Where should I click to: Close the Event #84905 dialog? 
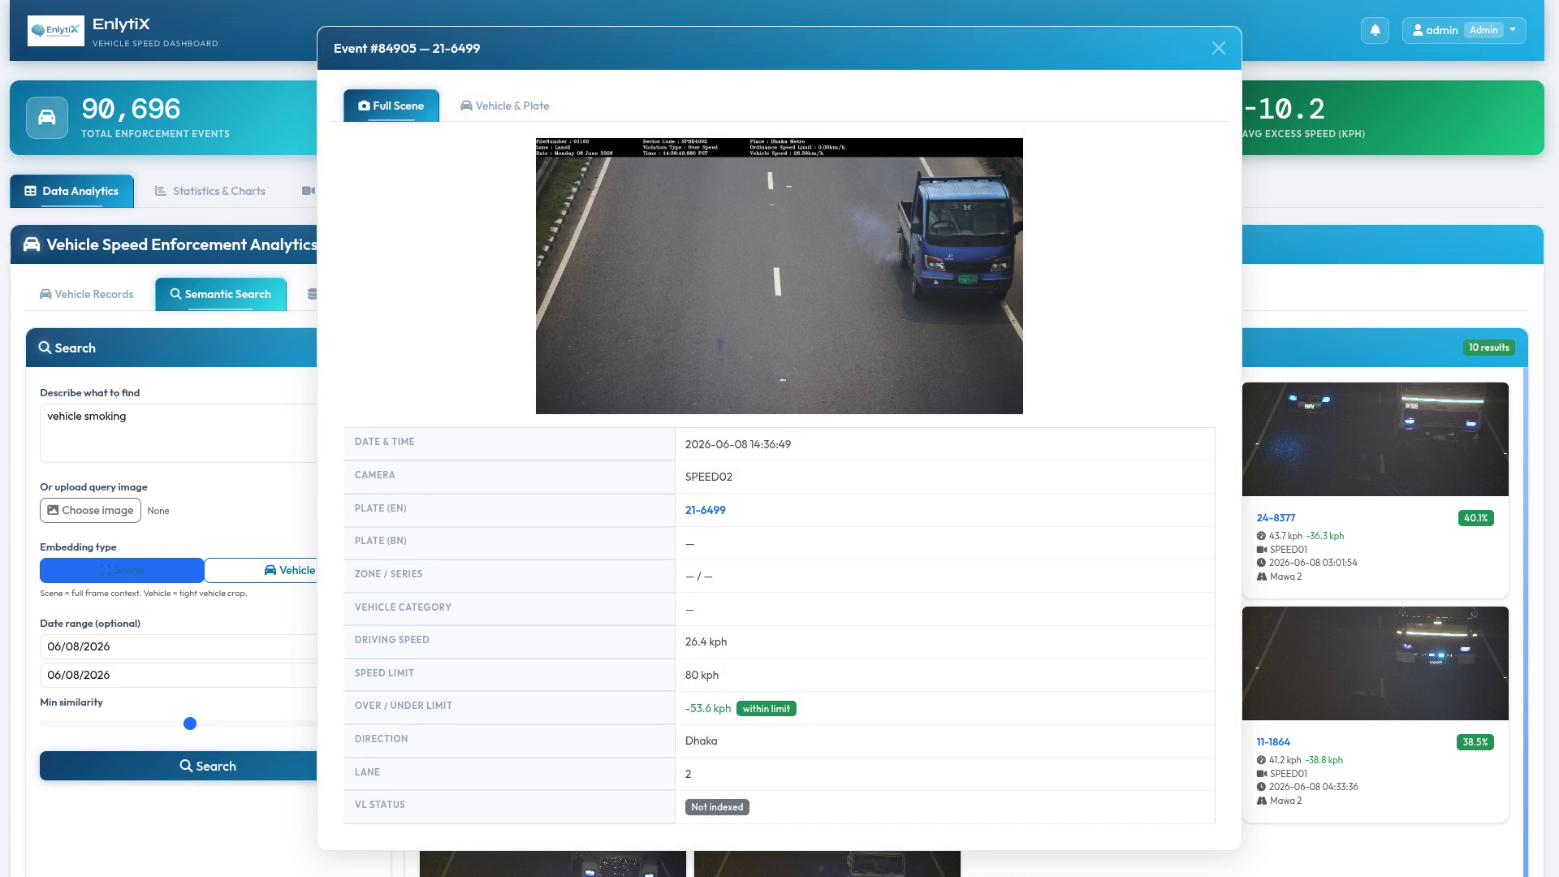click(x=1218, y=48)
